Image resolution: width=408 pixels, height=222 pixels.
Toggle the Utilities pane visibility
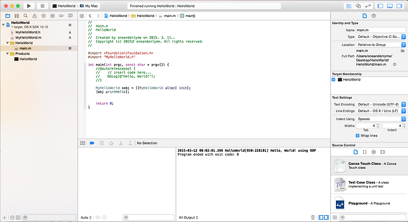pyautogui.click(x=399, y=6)
